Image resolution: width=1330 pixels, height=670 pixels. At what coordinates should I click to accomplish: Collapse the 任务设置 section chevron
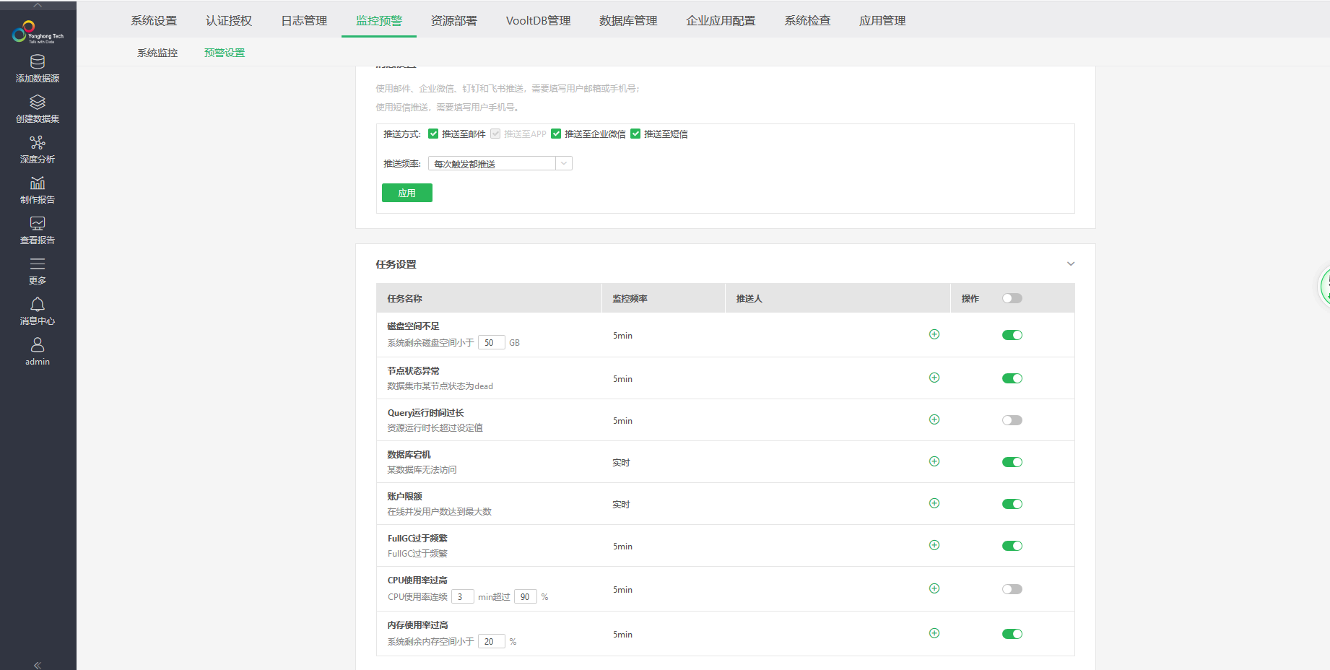coord(1071,264)
